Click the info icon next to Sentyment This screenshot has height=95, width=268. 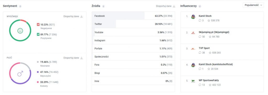(20, 6)
